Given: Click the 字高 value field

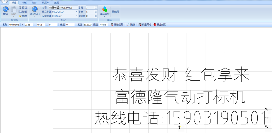Looking at the screenshot, I should pyautogui.click(x=90, y=8).
